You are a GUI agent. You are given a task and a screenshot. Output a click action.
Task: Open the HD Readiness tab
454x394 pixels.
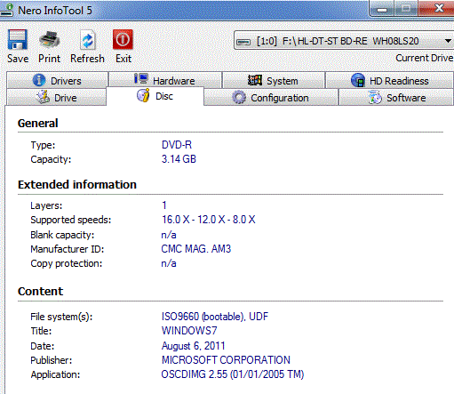click(x=389, y=80)
